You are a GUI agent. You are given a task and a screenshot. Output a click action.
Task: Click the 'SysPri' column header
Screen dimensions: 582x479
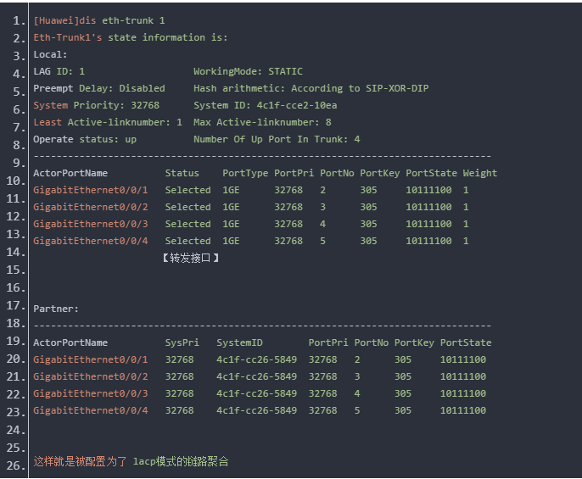click(182, 343)
